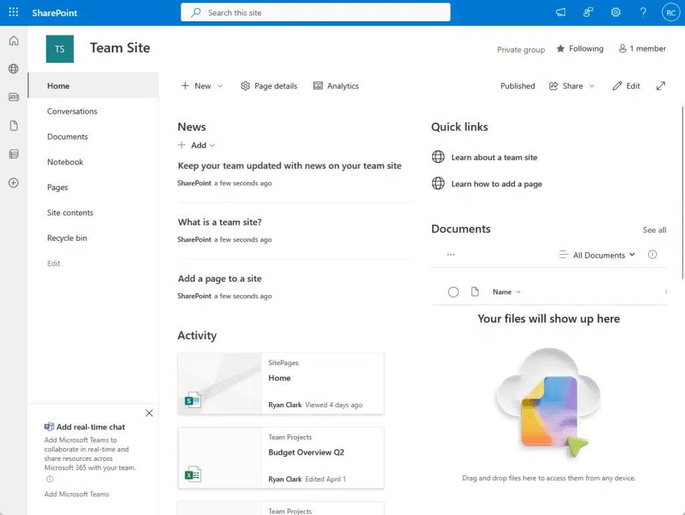Open the Documents ellipsis more options
The height and width of the screenshot is (515, 685).
click(451, 255)
